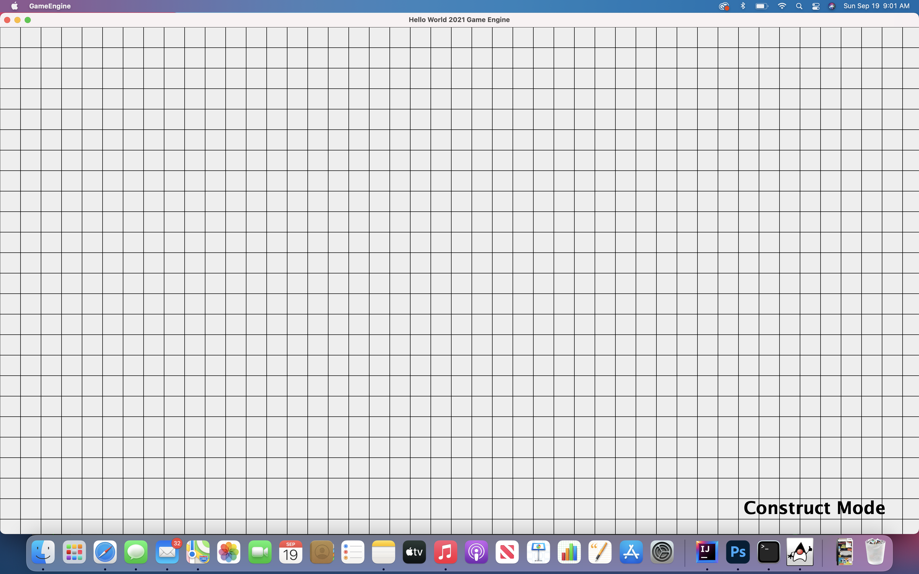Viewport: 919px width, 574px height.
Task: Click the Spotlight search icon
Action: point(799,6)
